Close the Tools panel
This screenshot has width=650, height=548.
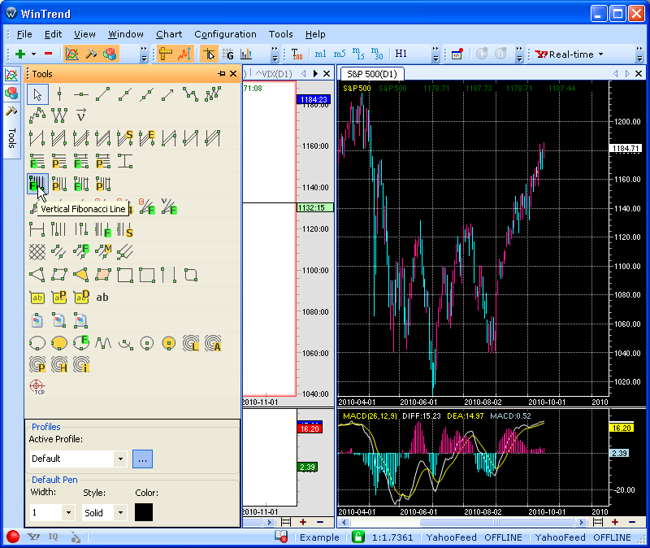coord(233,74)
